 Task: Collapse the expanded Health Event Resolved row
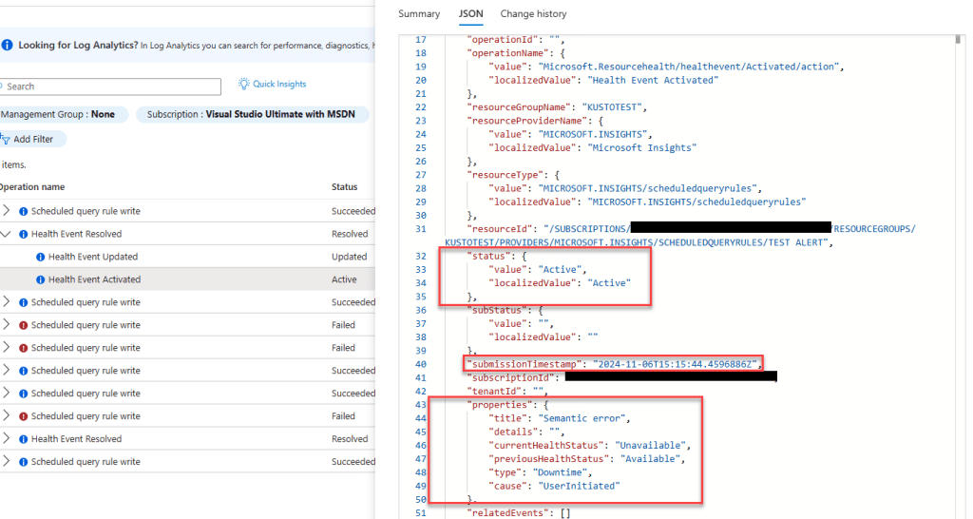click(x=7, y=234)
